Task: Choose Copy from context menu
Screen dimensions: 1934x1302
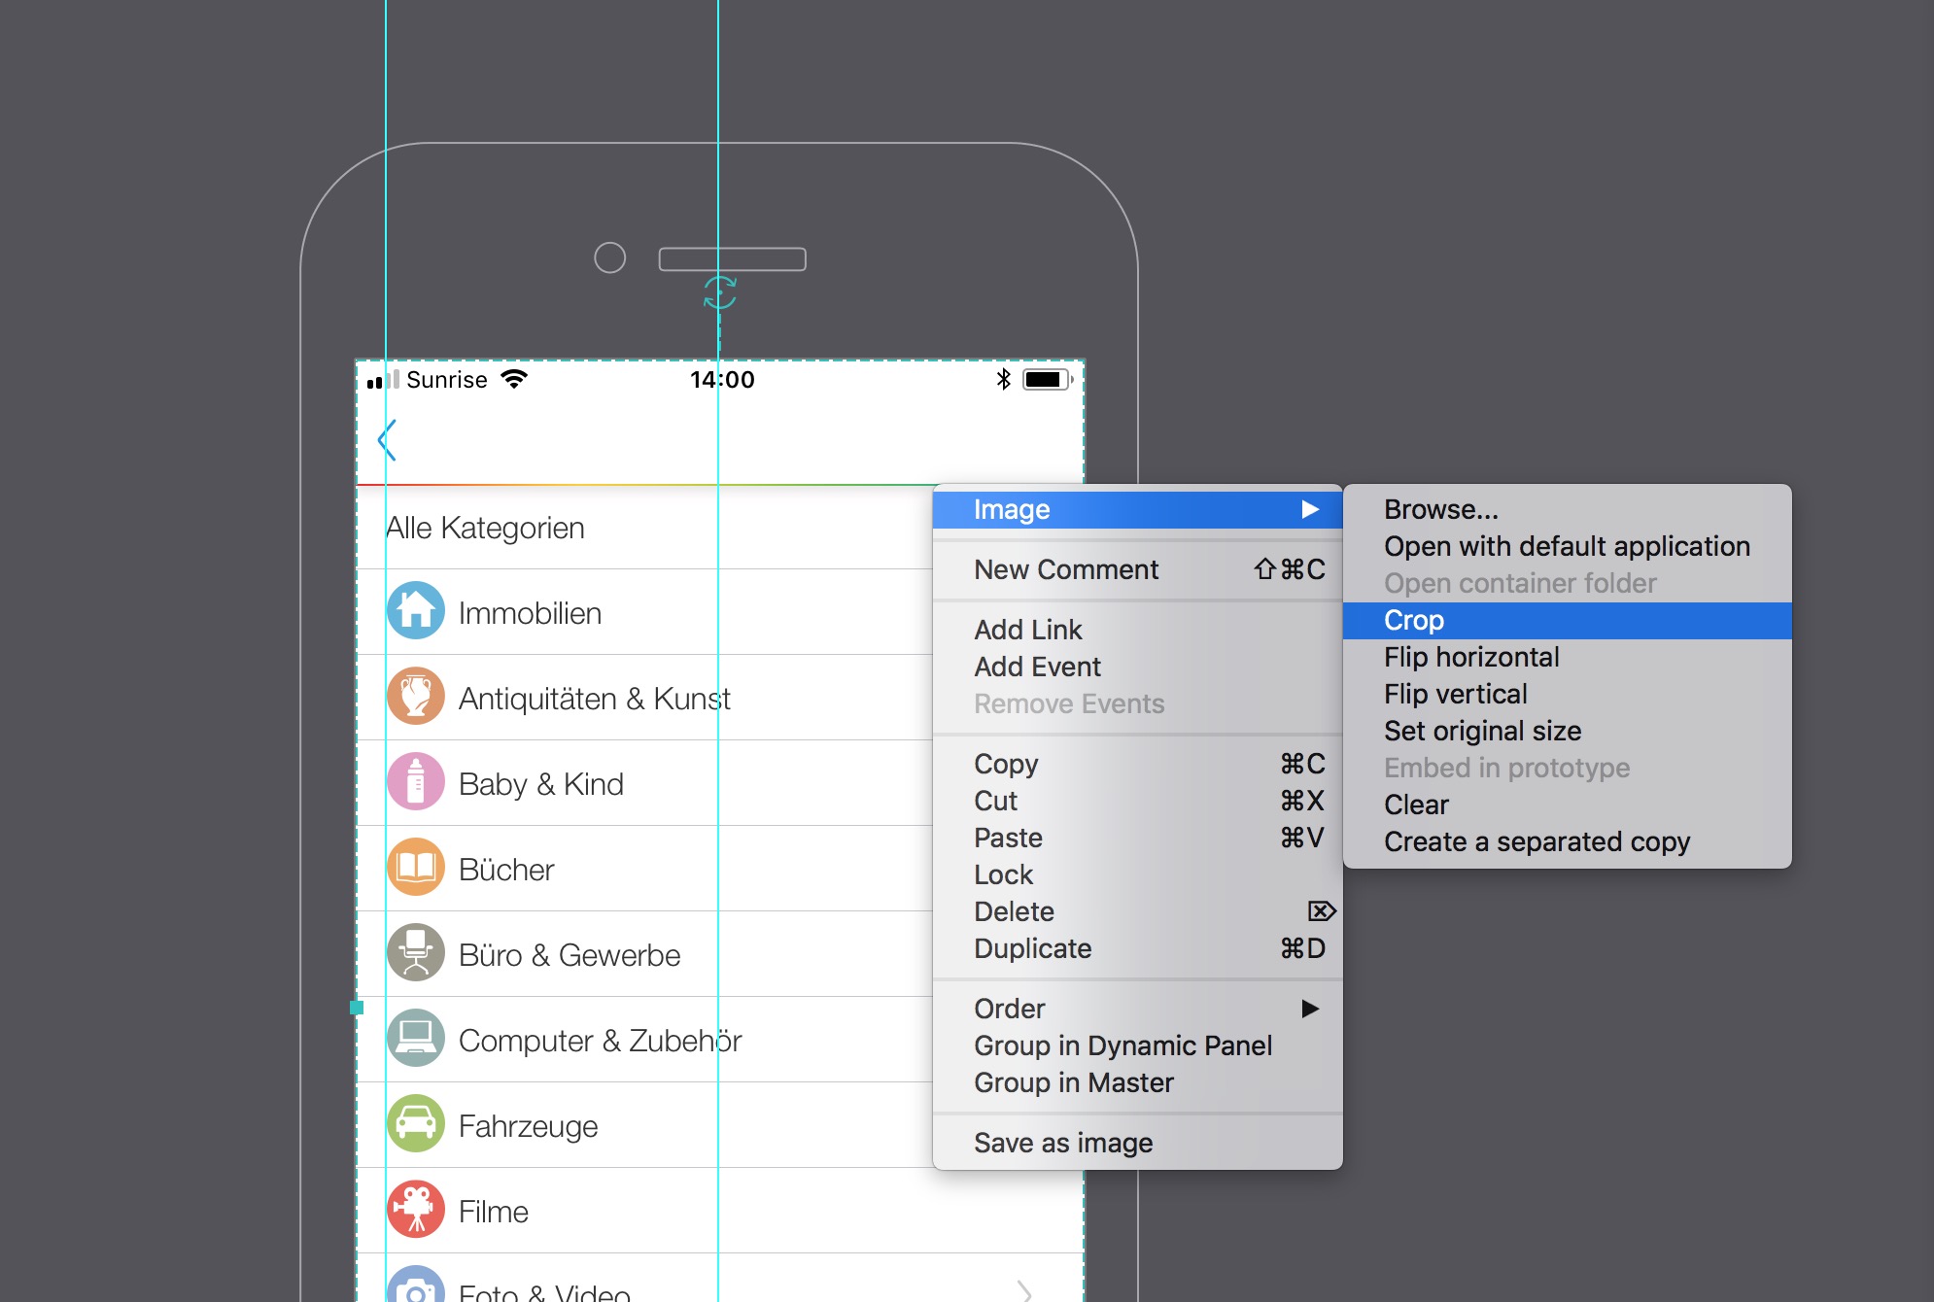Action: [x=1137, y=764]
